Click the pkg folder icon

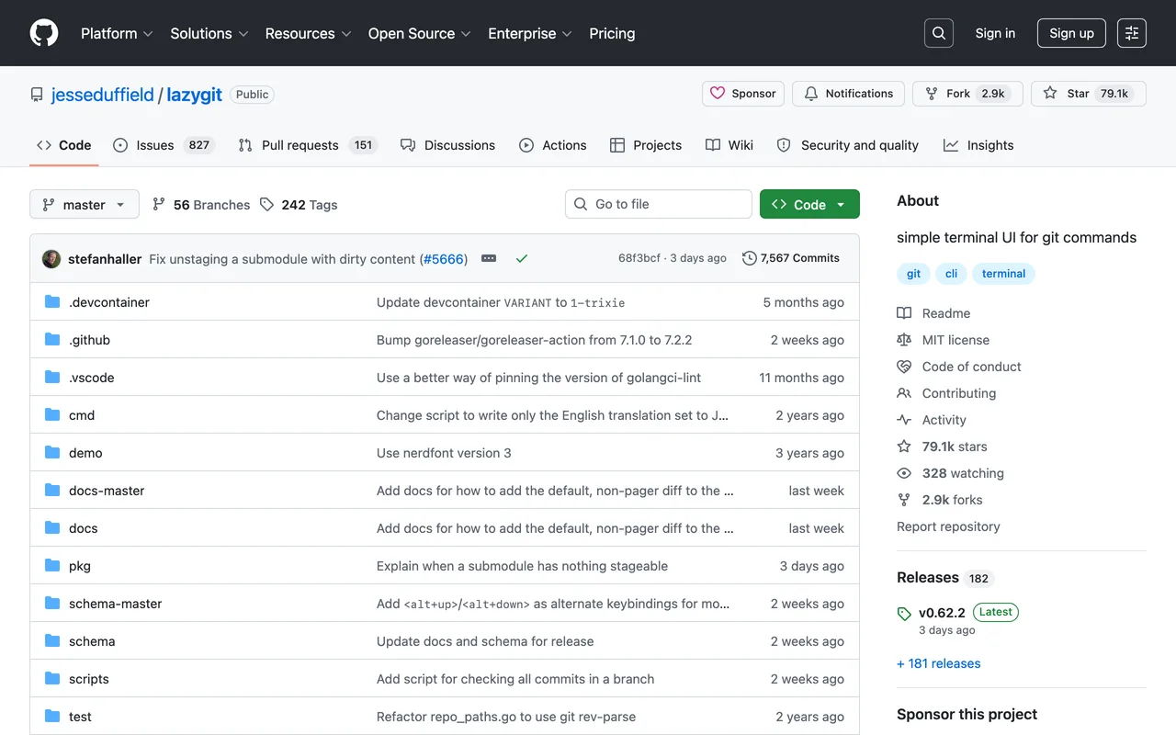coord(52,566)
